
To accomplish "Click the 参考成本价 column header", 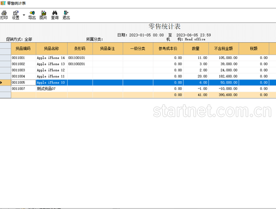I will click(168, 48).
